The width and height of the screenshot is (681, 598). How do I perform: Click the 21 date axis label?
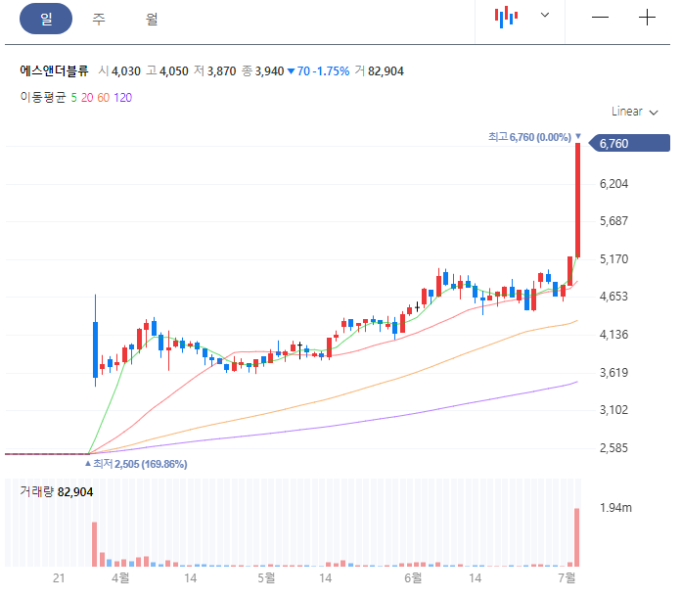59,578
